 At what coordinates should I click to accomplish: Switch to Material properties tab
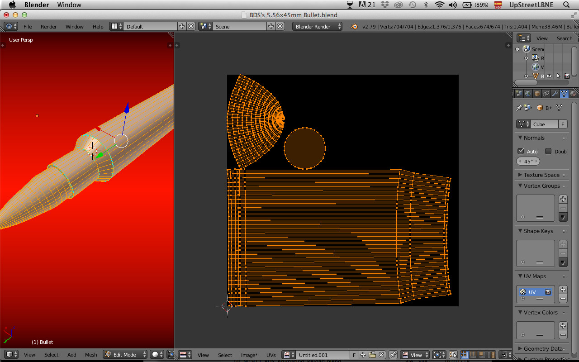(x=573, y=94)
